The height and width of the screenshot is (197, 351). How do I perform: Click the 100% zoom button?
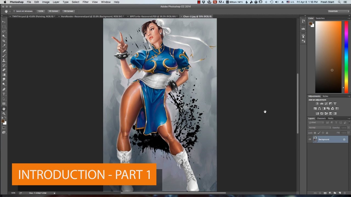click(41, 11)
